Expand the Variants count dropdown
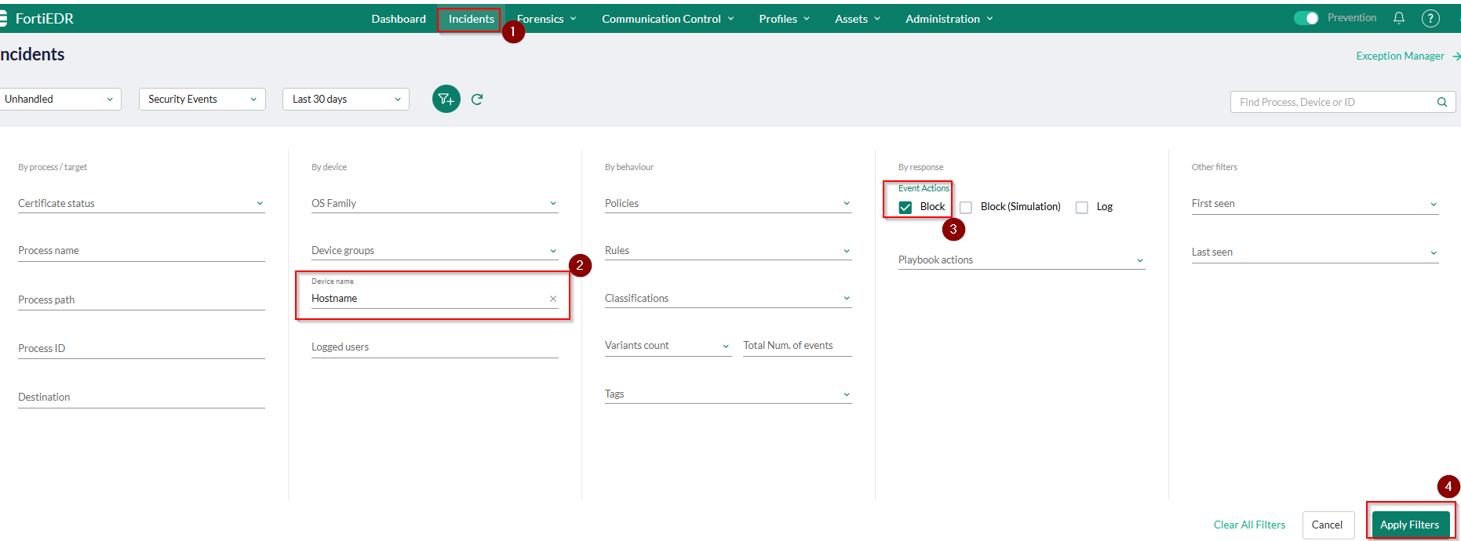The image size is (1461, 541). 668,345
